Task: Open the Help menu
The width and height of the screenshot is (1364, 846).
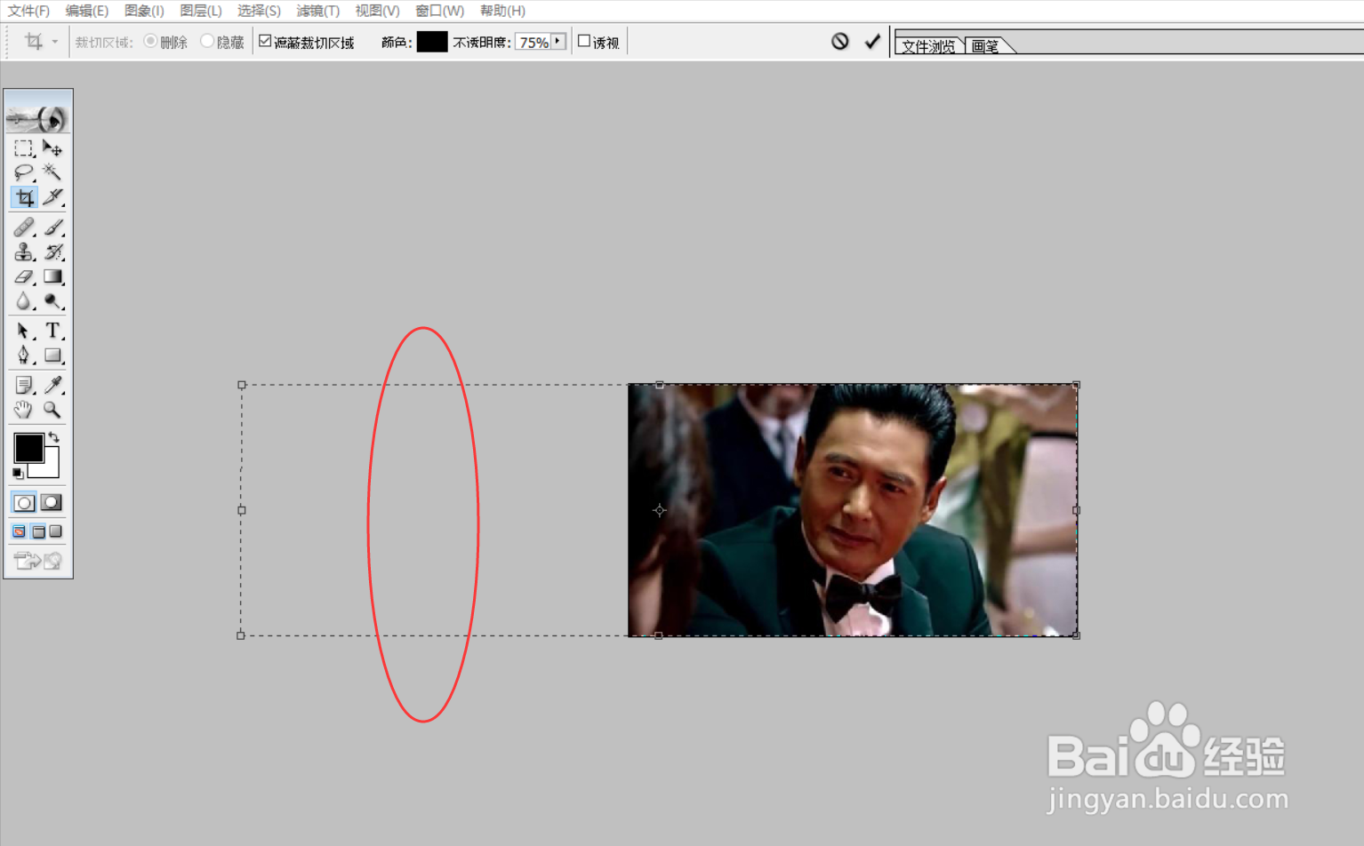Action: [502, 11]
